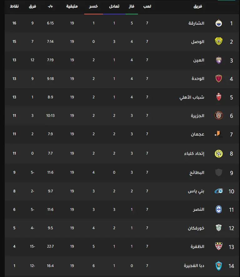The height and width of the screenshot is (277, 240).
Task: Click the دبا الفجيرة teal shield icon
Action: coord(219,266)
